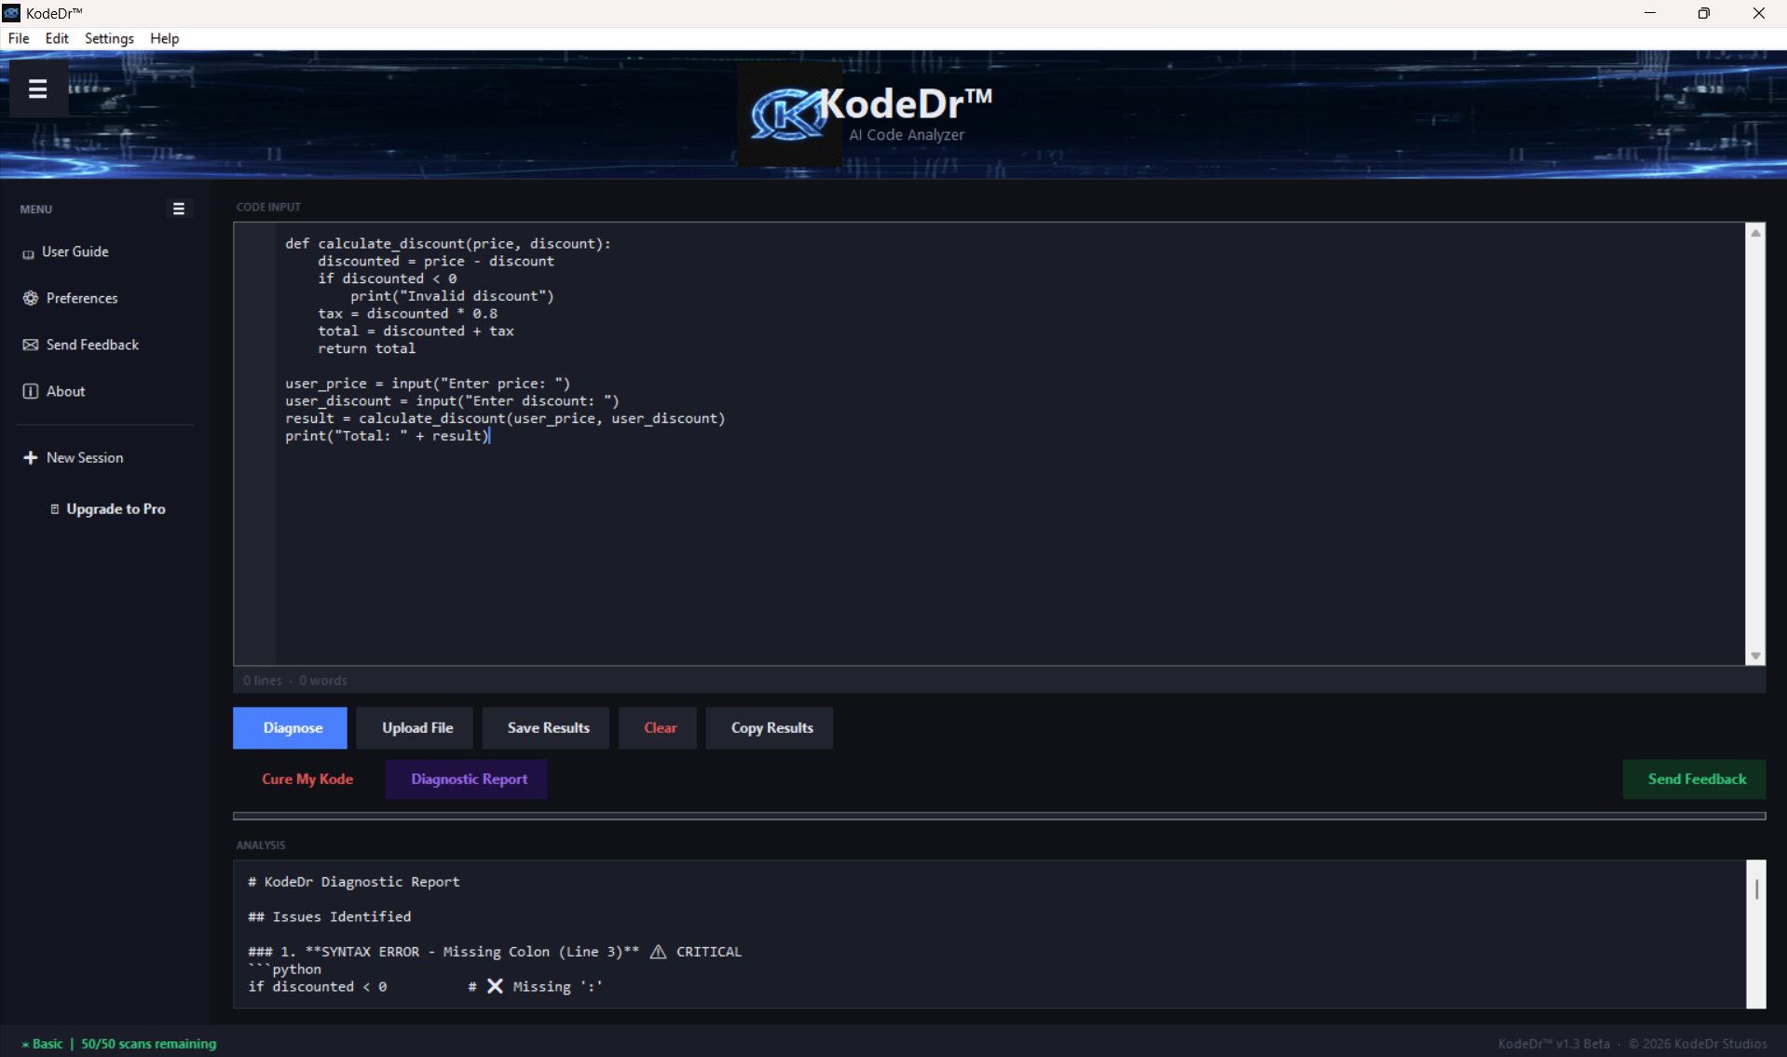Click the KodeDr app icon in the title bar
Viewport: 1787px width, 1057px height.
(x=11, y=13)
